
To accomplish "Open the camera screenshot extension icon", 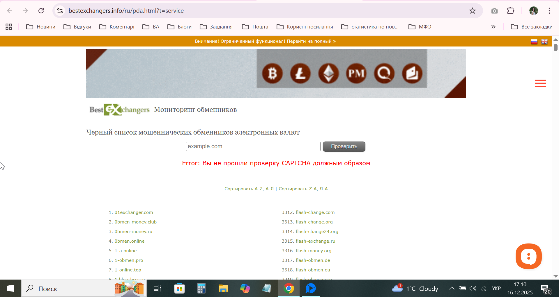I will point(494,11).
